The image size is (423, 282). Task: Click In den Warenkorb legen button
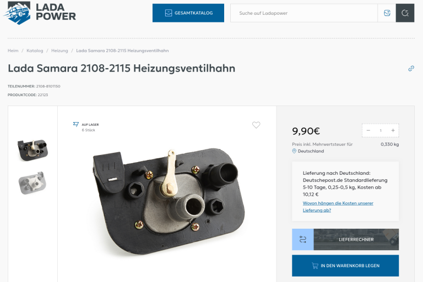345,266
